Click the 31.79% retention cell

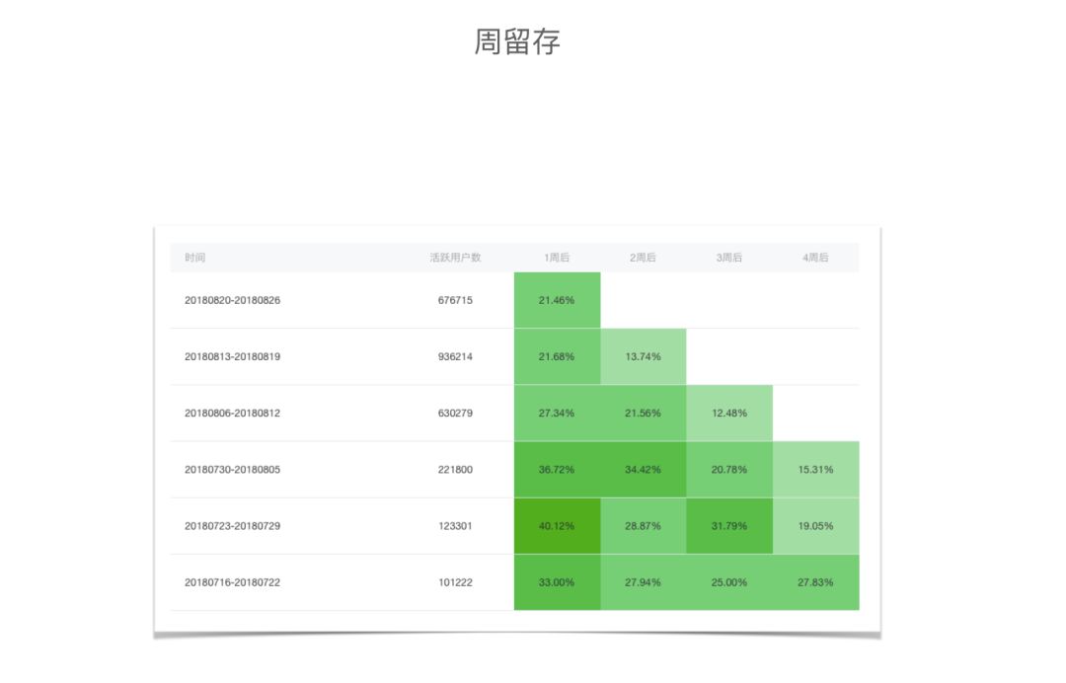click(729, 526)
